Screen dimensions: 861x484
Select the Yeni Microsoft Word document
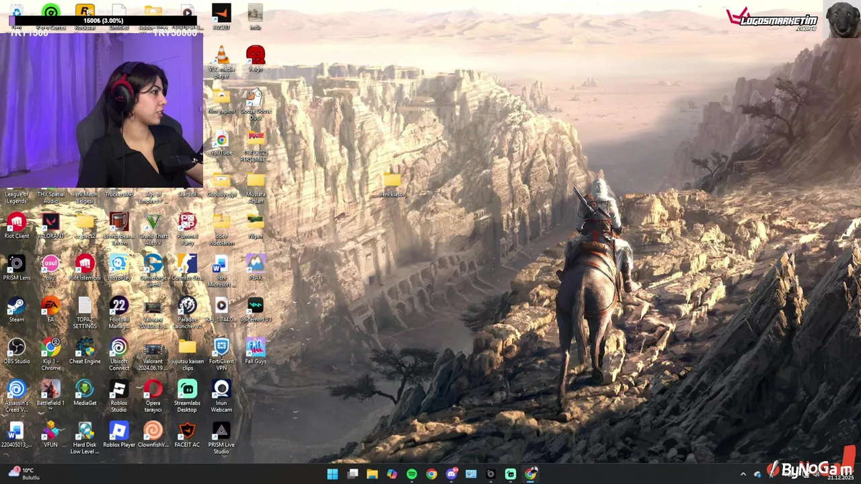[x=221, y=271]
